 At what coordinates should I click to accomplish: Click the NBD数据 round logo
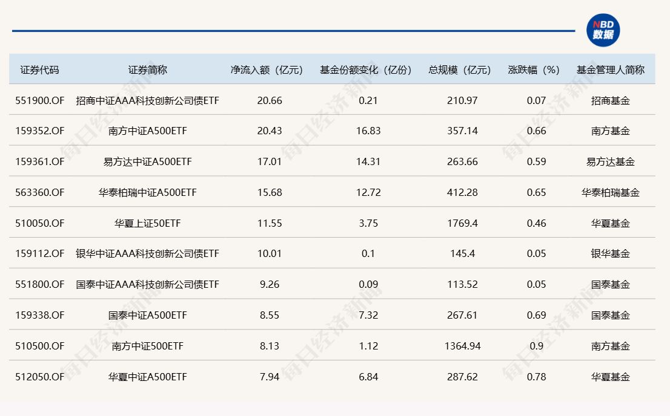603,30
